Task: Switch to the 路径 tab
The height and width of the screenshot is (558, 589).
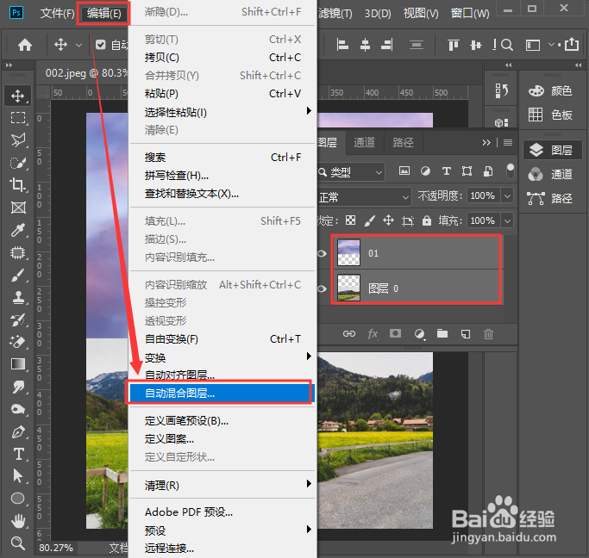Action: [403, 142]
